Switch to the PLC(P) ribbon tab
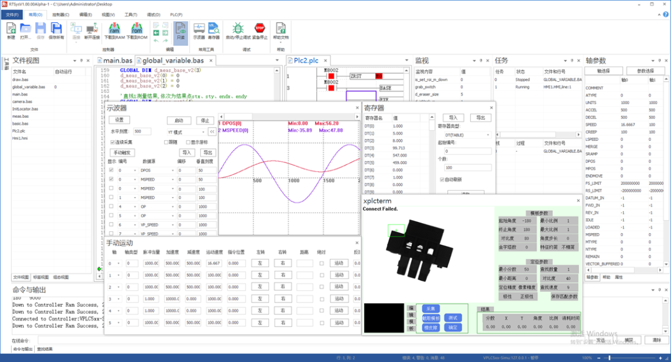The width and height of the screenshot is (671, 362). [x=176, y=15]
